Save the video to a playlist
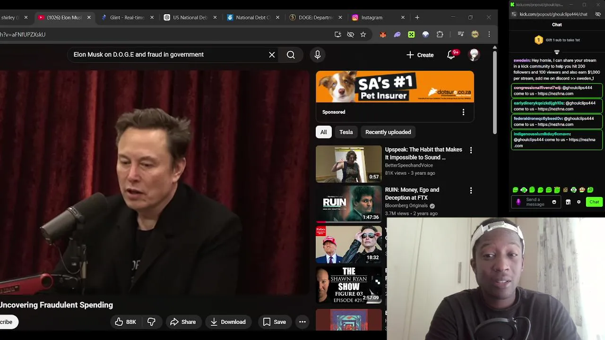The image size is (605, 340). 275,322
